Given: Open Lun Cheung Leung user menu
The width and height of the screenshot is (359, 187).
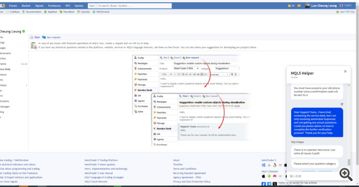Looking at the screenshot, I should (x=321, y=6).
